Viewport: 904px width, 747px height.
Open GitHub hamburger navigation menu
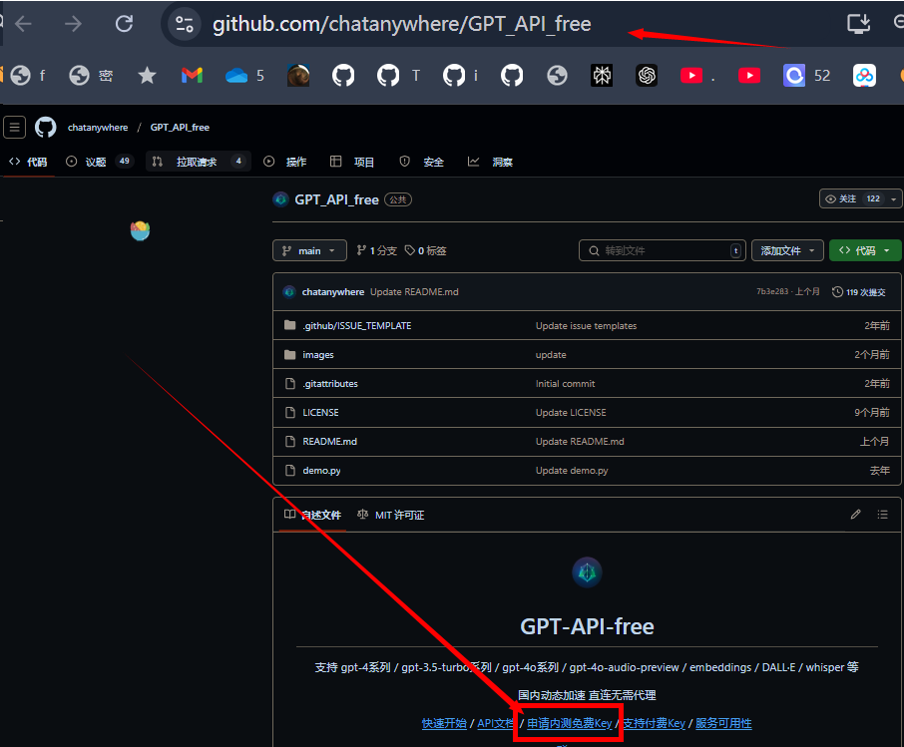tap(14, 128)
